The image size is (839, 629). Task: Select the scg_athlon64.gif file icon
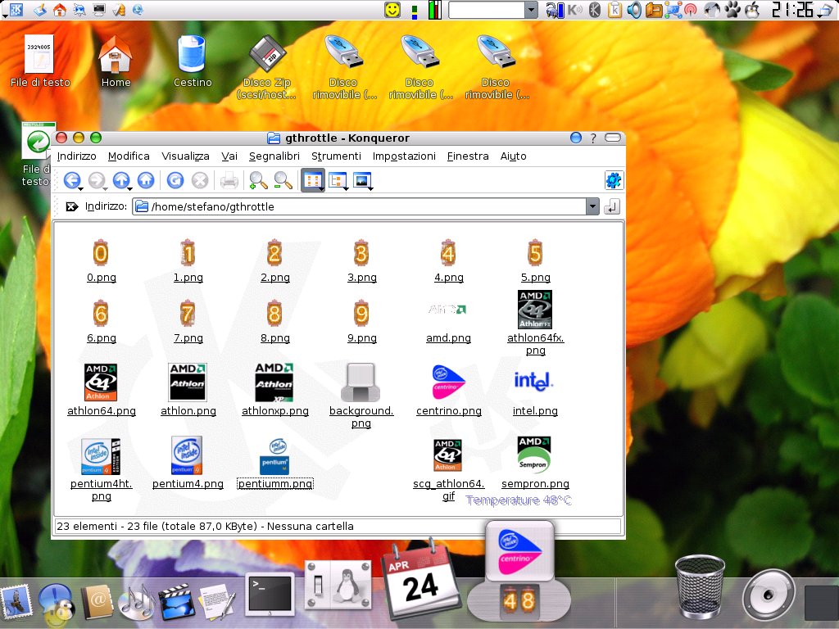448,455
